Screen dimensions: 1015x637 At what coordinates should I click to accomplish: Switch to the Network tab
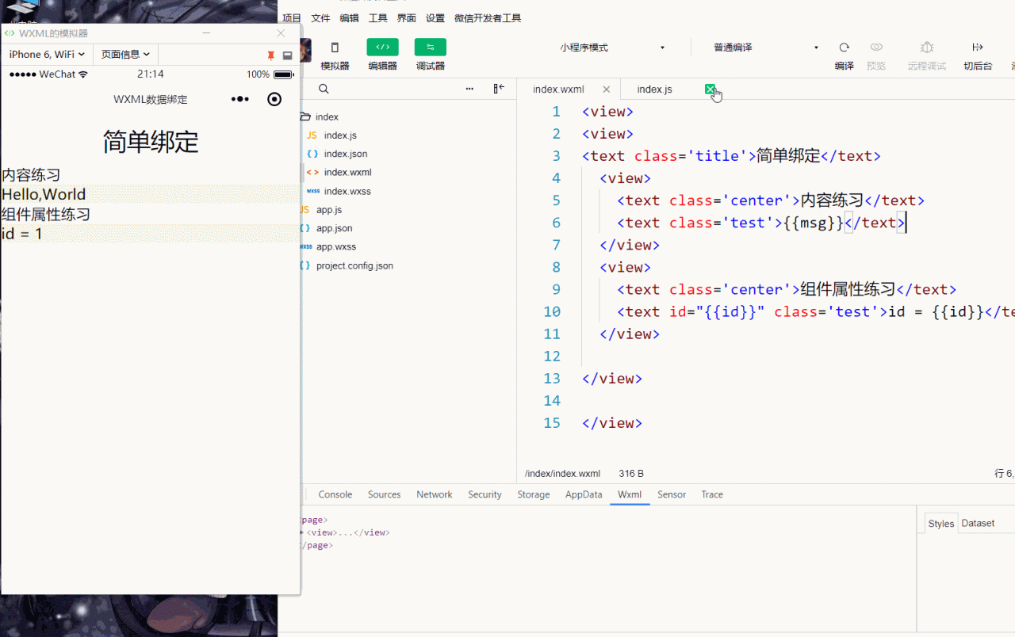[435, 494]
